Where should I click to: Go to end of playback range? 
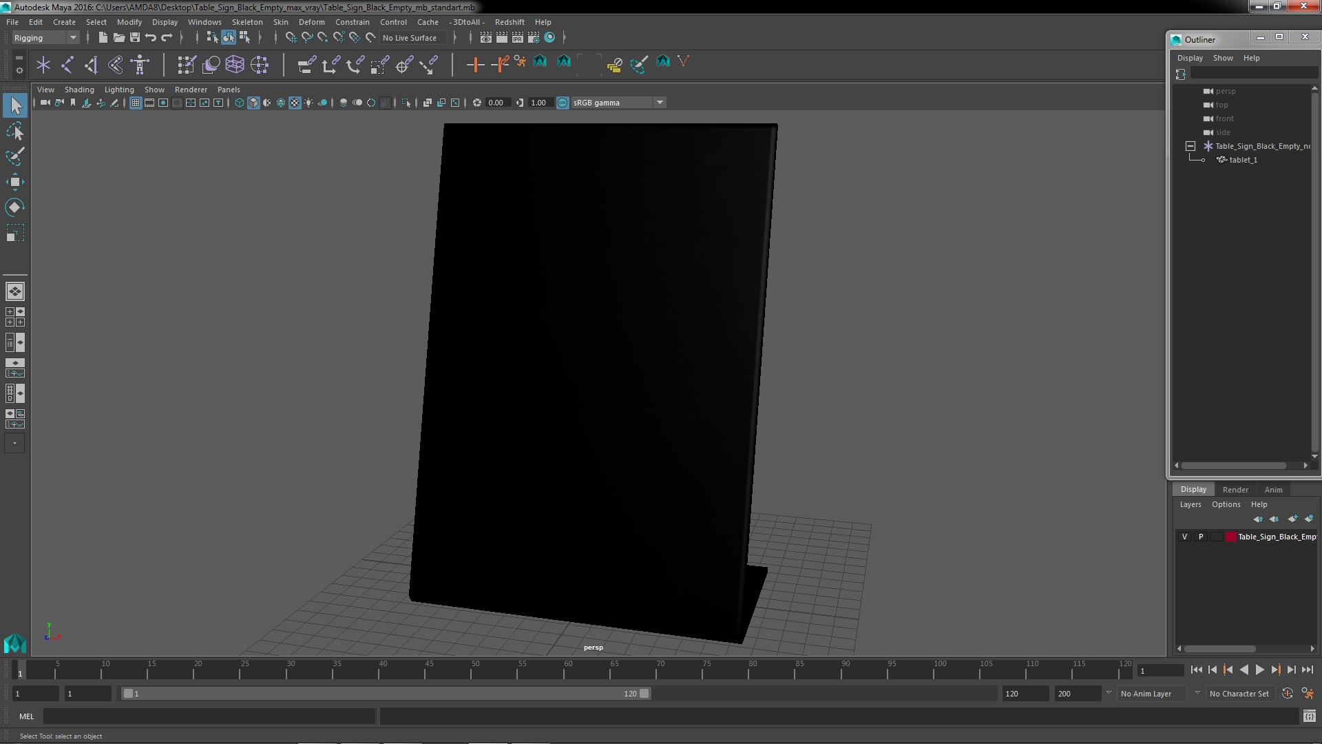(x=1308, y=670)
